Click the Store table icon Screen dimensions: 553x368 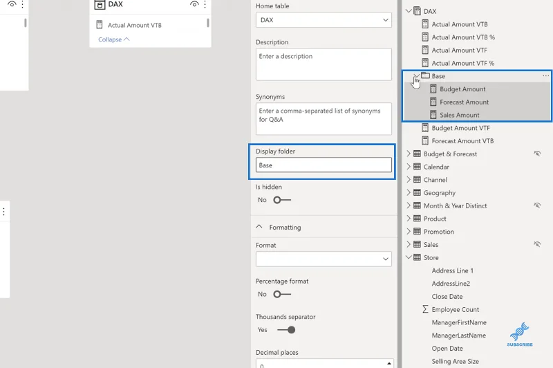417,257
